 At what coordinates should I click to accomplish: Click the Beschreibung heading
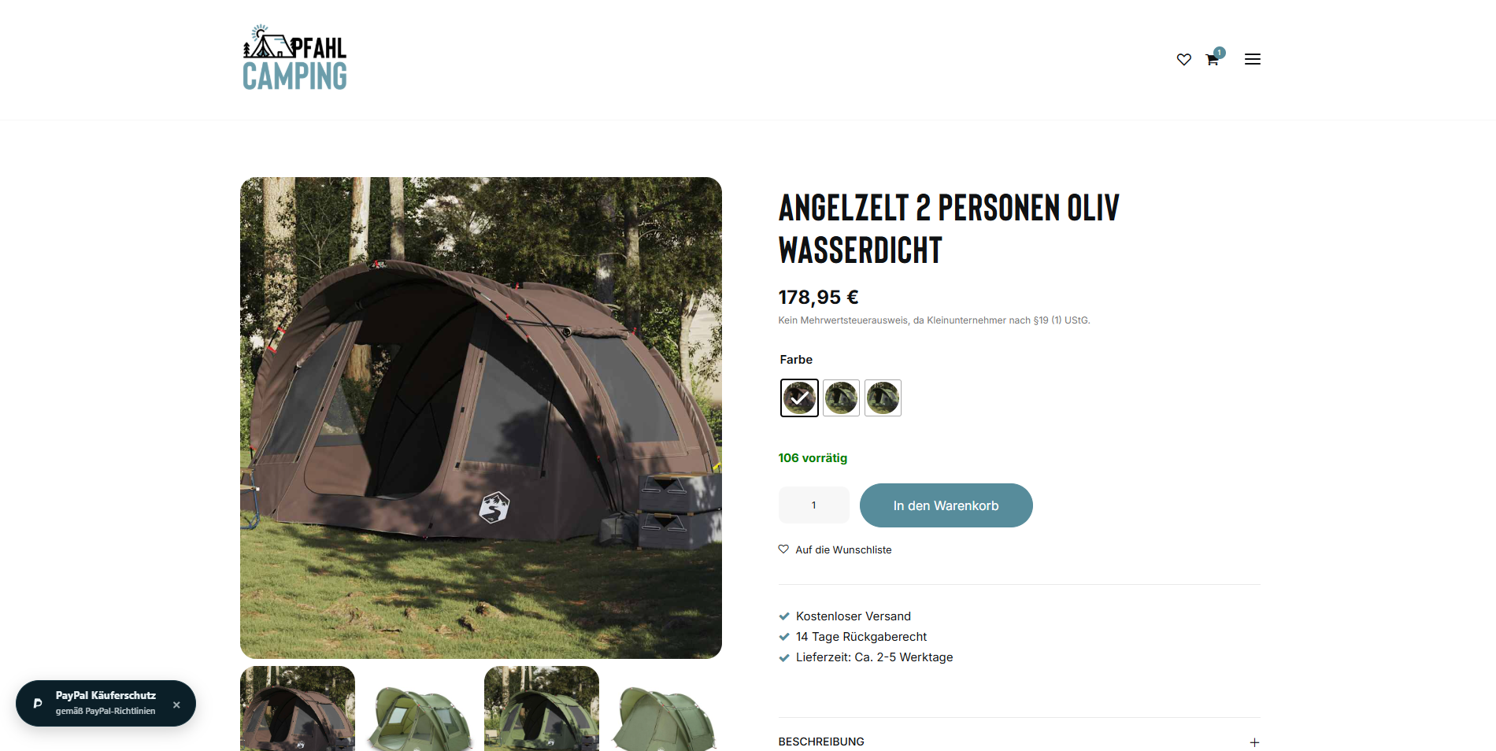(x=821, y=742)
